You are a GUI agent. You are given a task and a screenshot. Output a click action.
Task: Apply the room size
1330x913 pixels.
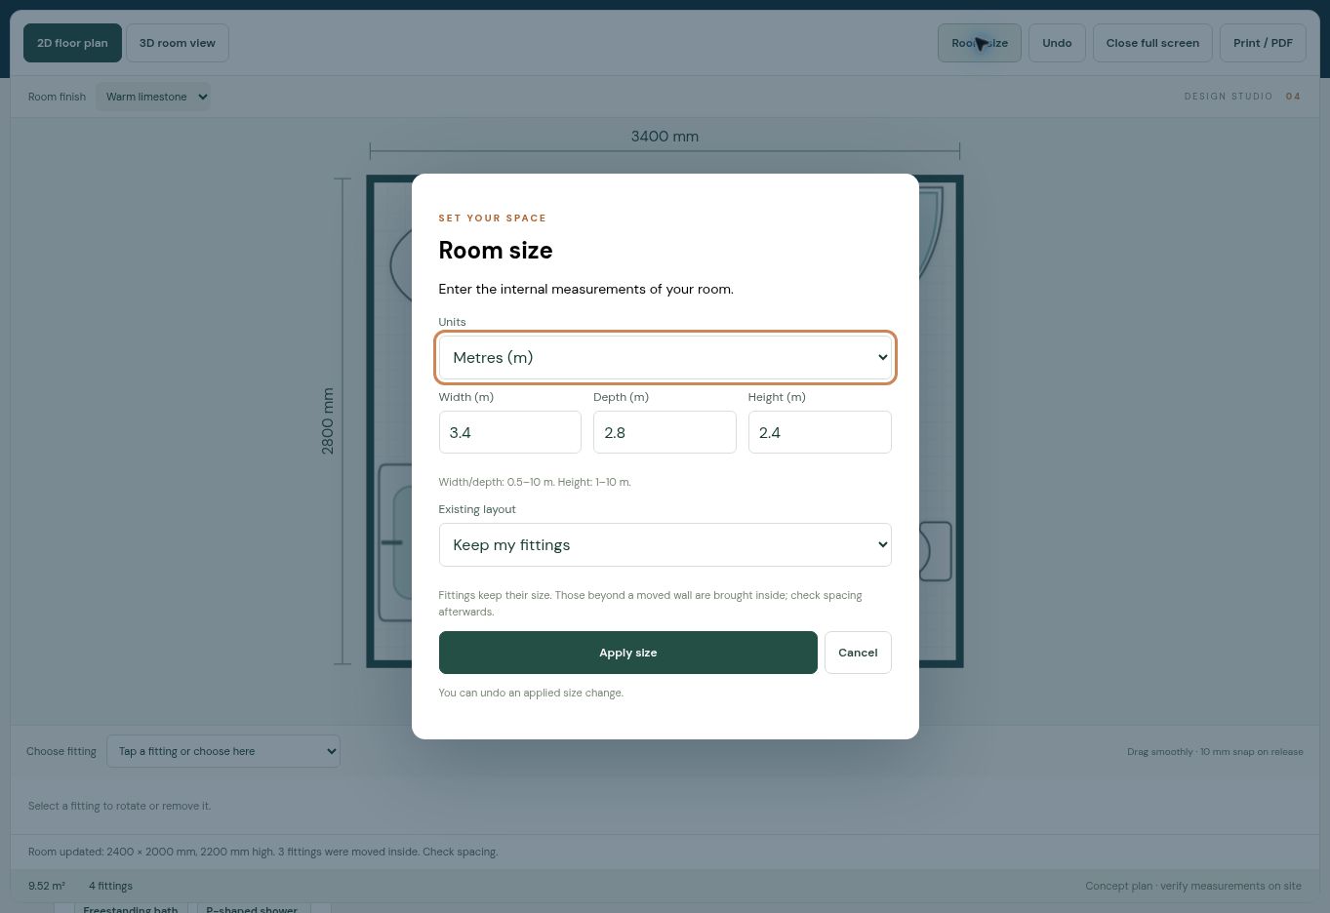(x=628, y=653)
